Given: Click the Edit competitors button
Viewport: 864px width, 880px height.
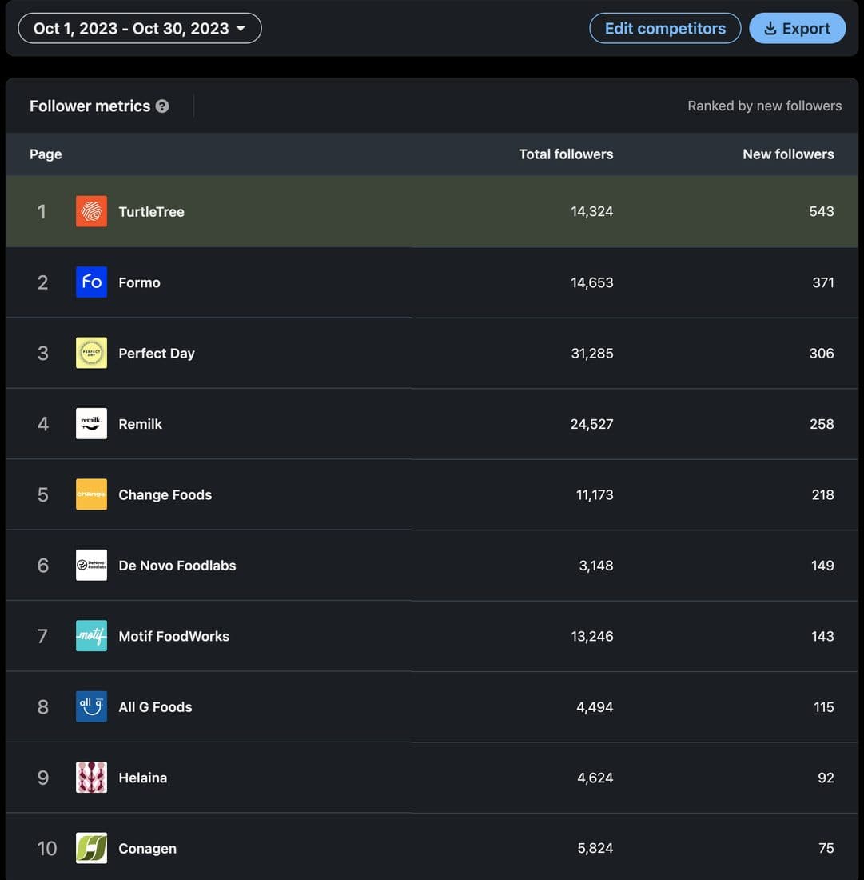Looking at the screenshot, I should [665, 29].
